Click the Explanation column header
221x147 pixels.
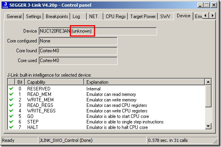(x=144, y=82)
